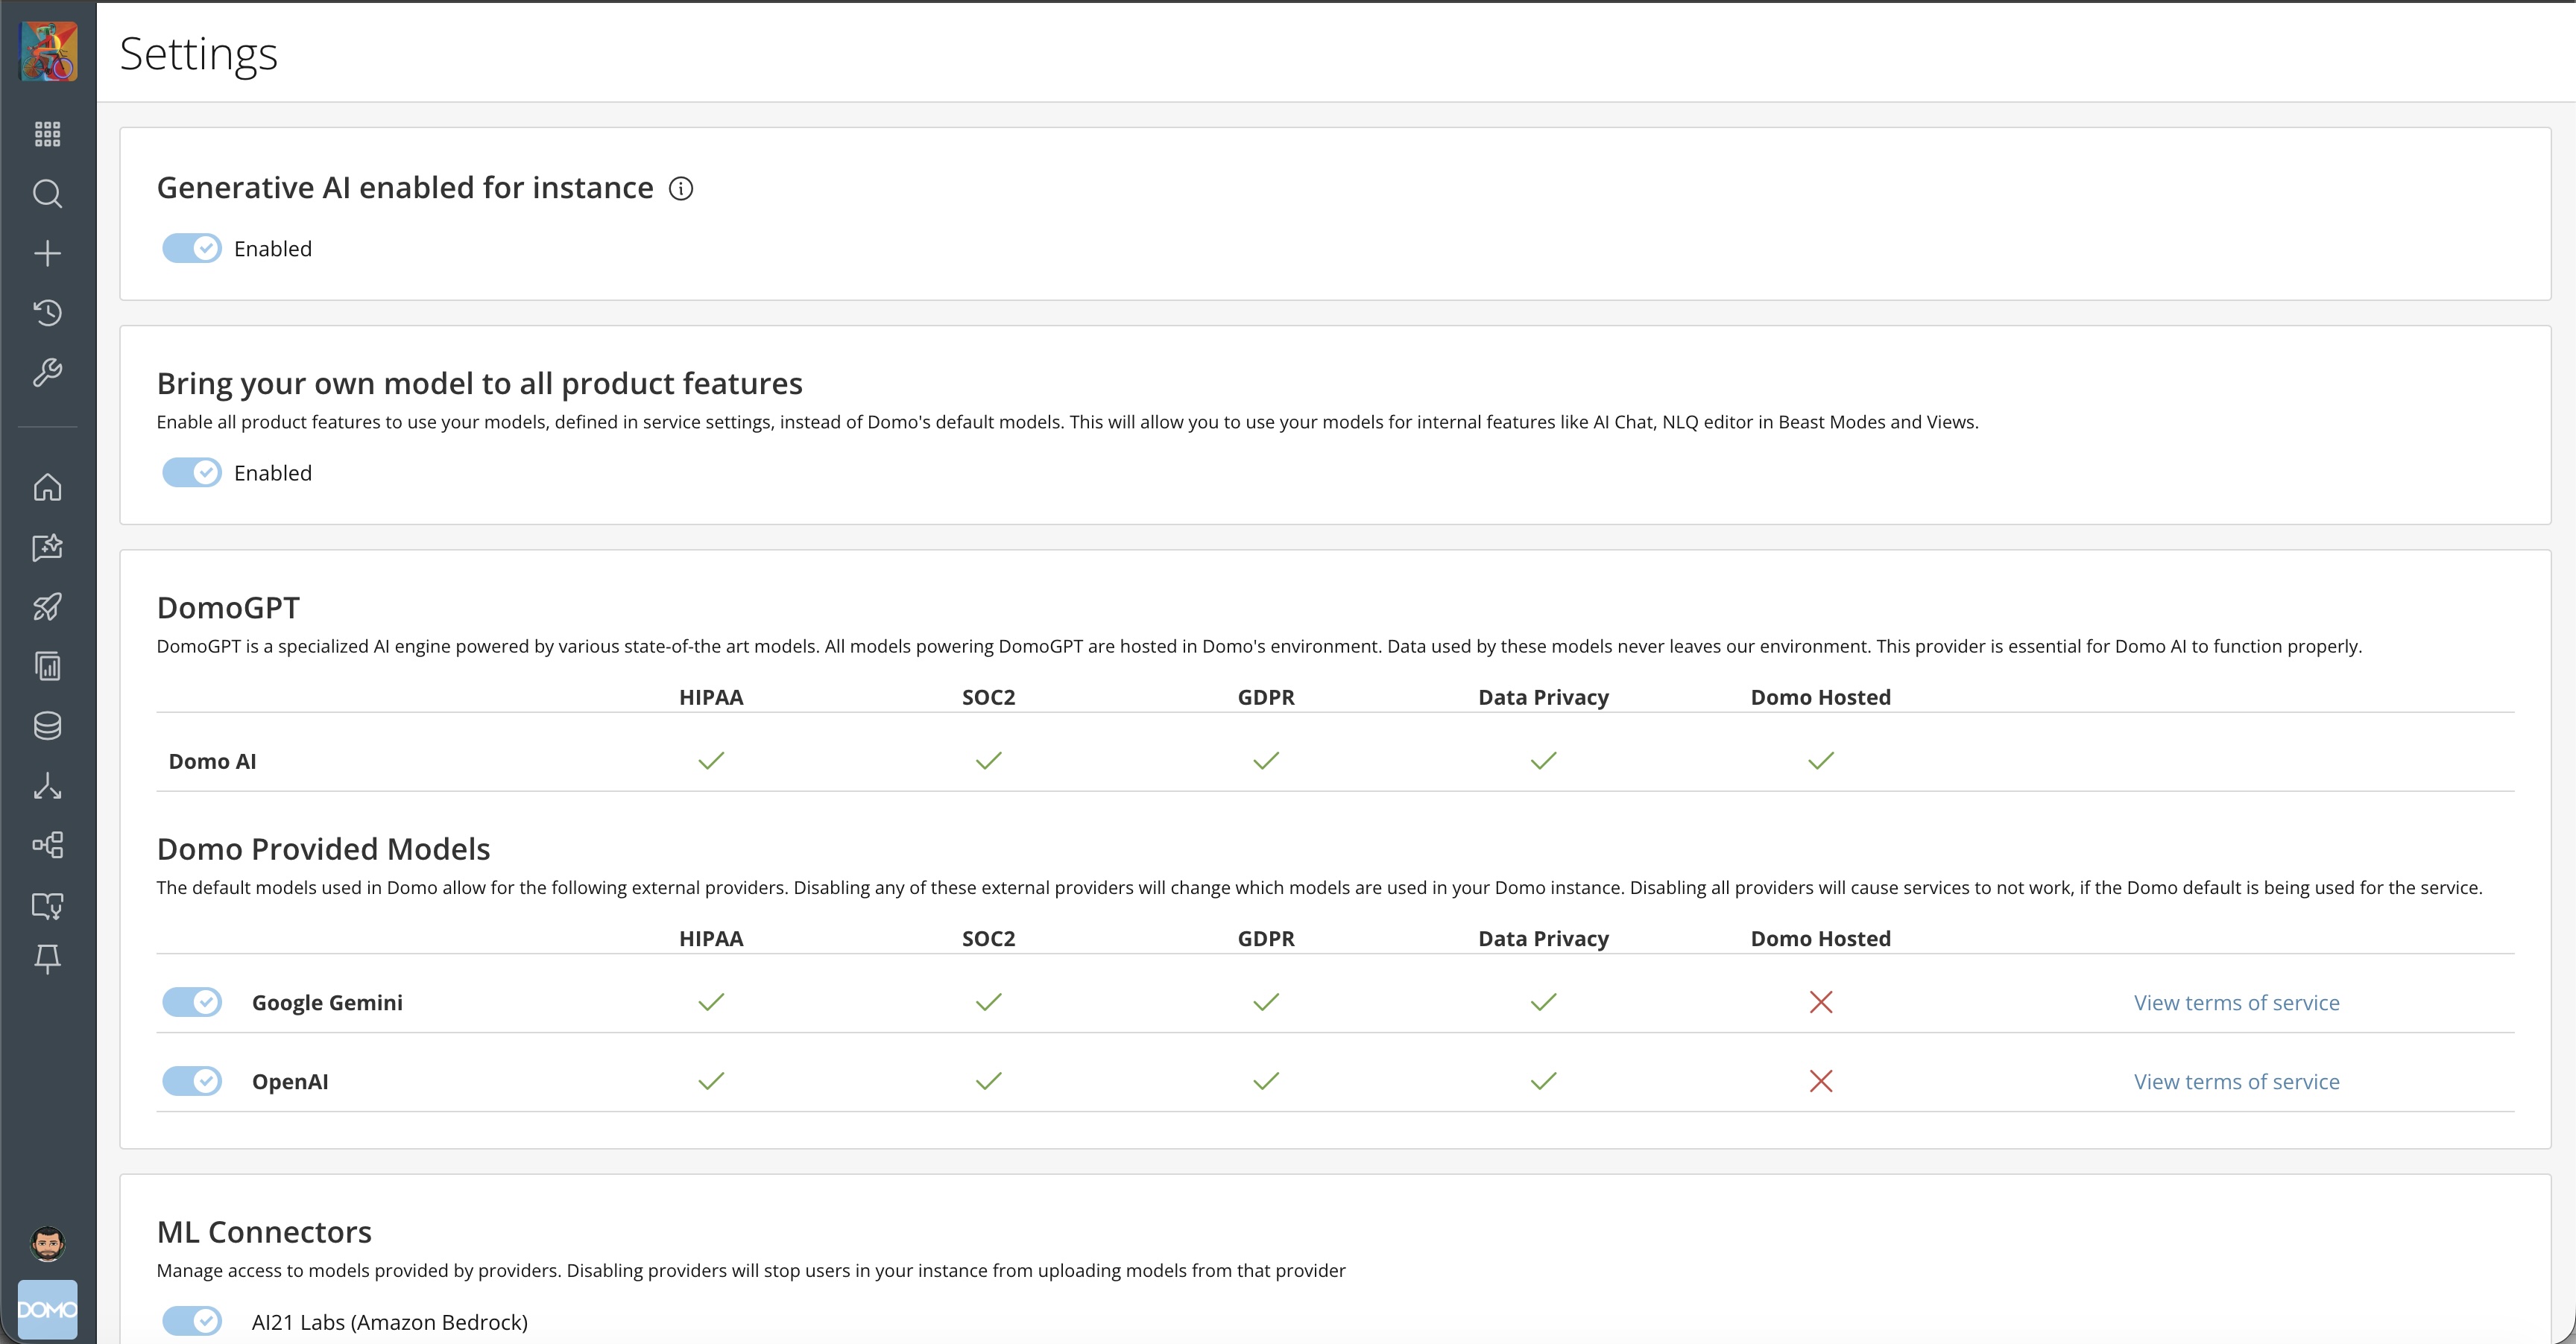
Task: Click the Google Gemini HIPAA checkmark
Action: click(711, 1002)
